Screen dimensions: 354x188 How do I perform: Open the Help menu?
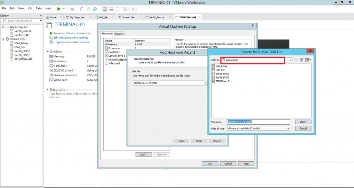48,8
